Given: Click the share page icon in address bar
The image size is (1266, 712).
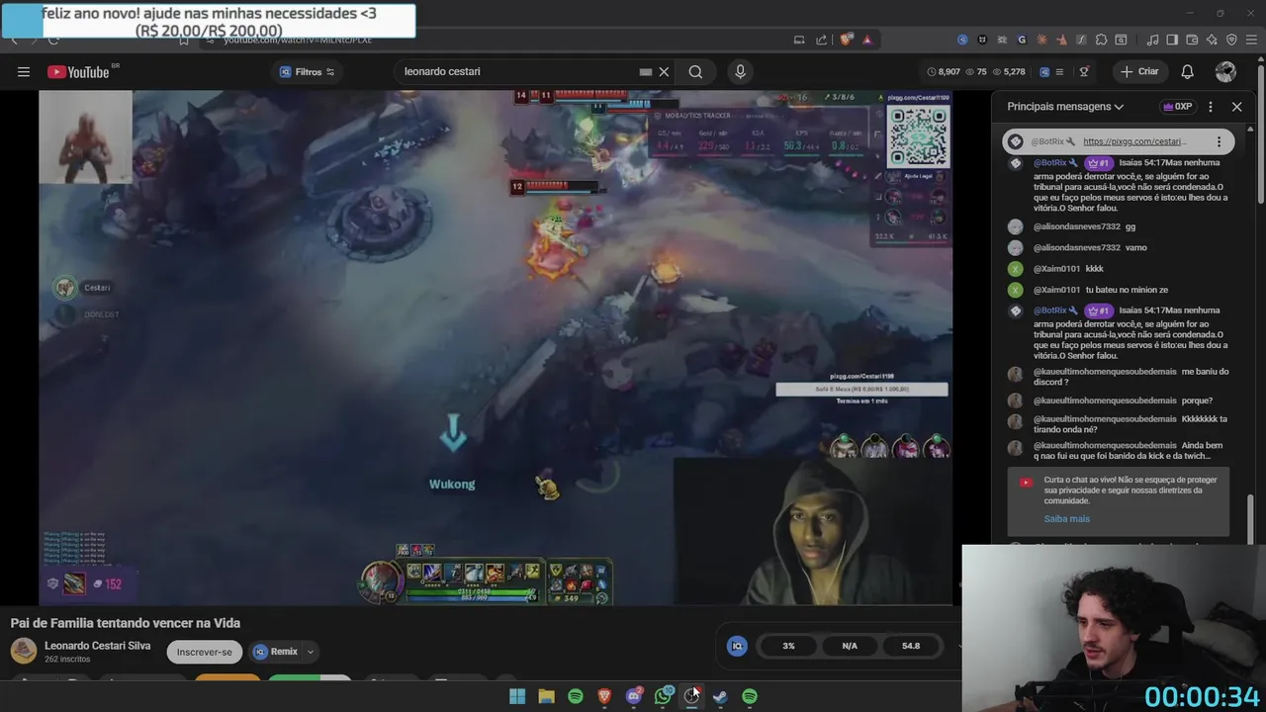Looking at the screenshot, I should 821,40.
